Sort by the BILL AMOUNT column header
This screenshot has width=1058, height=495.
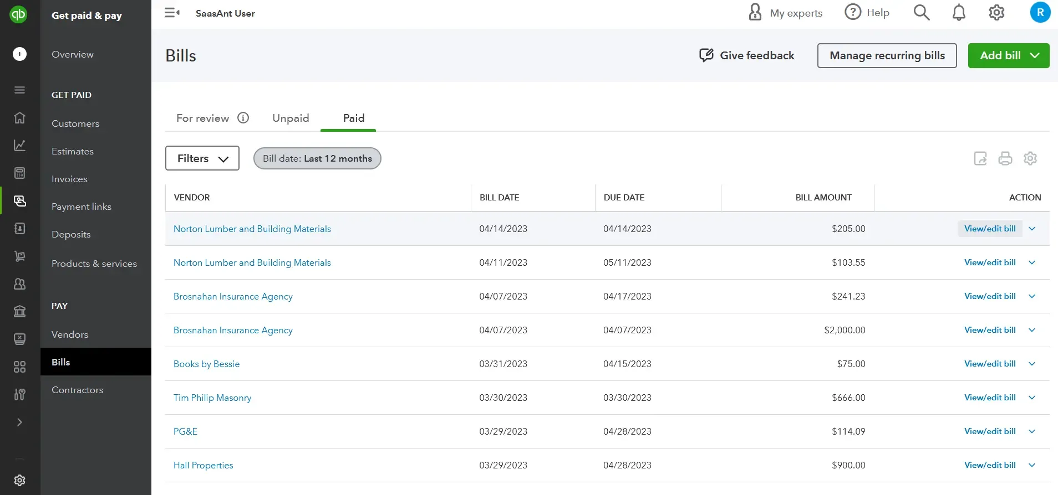(823, 197)
